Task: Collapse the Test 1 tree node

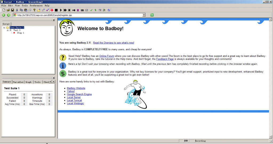Action: point(7,30)
